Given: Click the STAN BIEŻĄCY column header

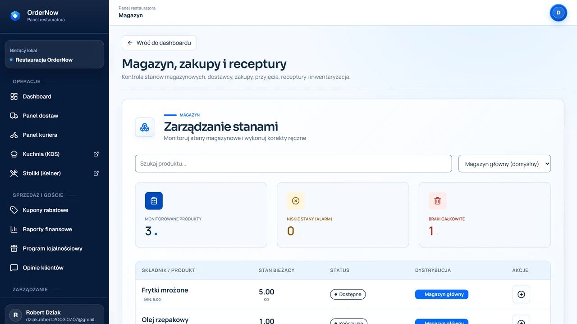Looking at the screenshot, I should point(276,270).
